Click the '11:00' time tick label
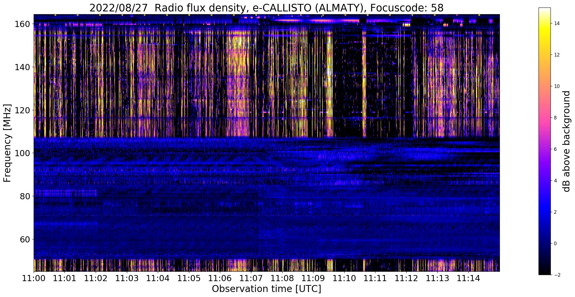The height and width of the screenshot is (297, 575). (34, 278)
